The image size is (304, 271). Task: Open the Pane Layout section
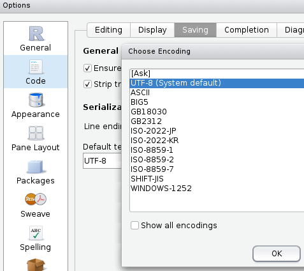pos(36,138)
